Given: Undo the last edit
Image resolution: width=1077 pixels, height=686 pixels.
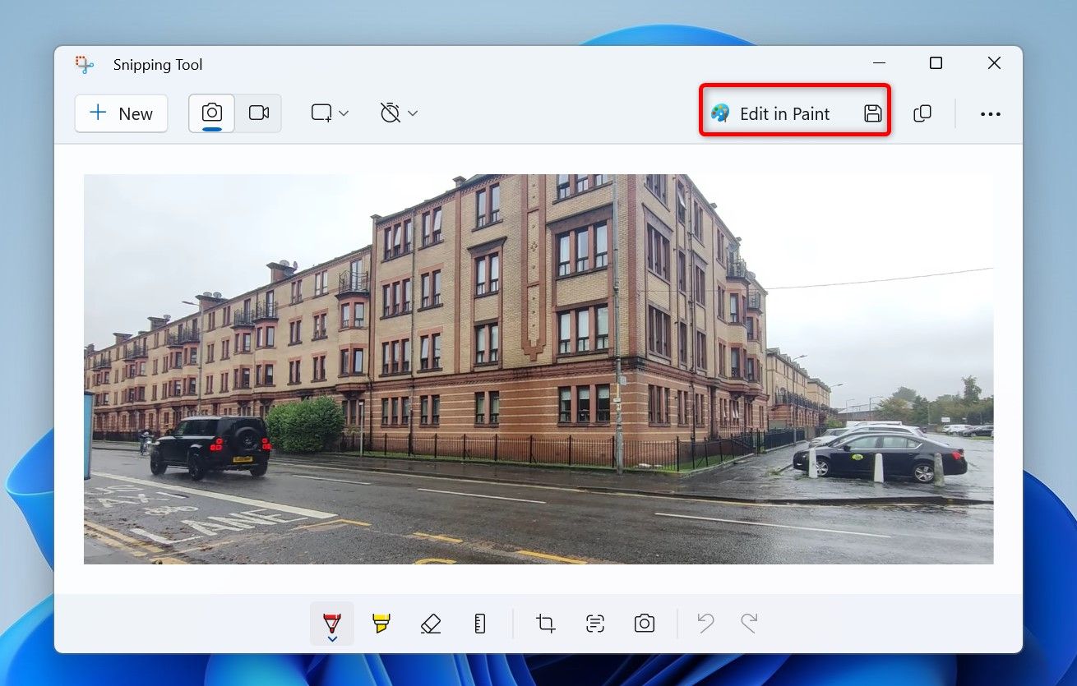Looking at the screenshot, I should point(705,624).
